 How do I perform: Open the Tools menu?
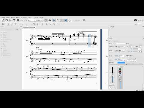click(30, 17)
